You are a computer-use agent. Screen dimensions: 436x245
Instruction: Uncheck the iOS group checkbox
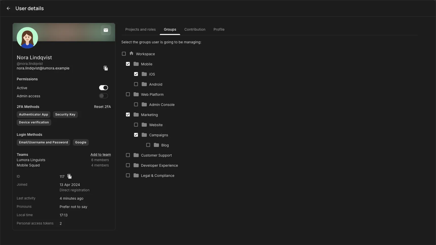pyautogui.click(x=136, y=74)
